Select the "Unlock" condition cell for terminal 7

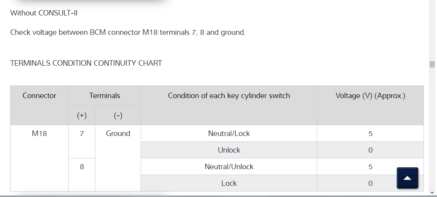(x=229, y=150)
